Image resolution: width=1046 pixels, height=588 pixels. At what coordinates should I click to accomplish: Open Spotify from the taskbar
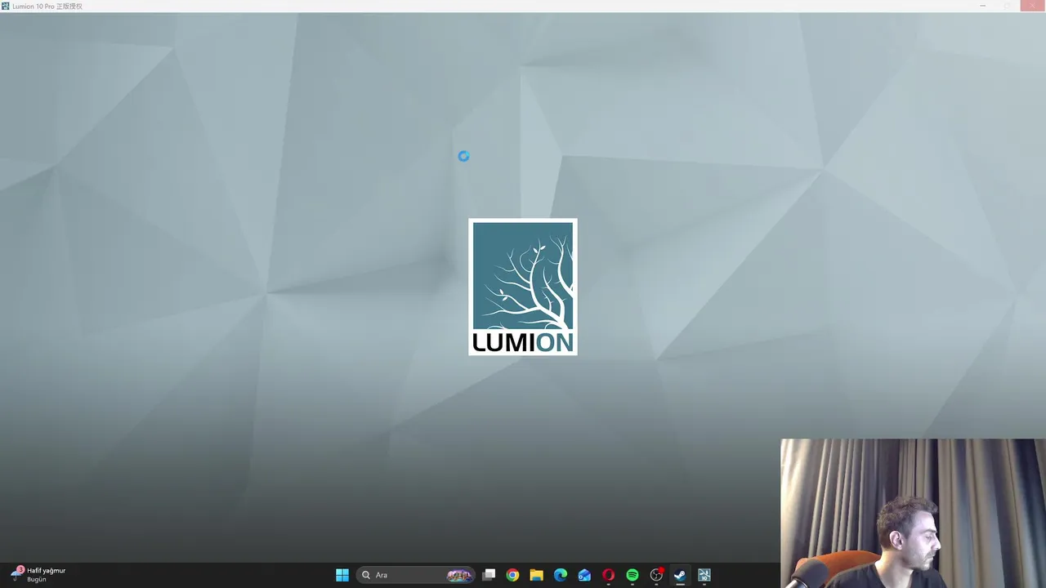(x=633, y=575)
